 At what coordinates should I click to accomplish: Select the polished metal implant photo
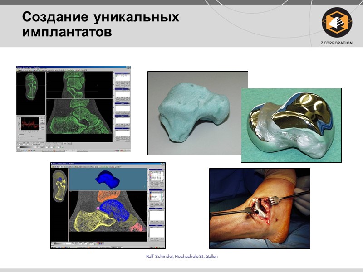[291, 125]
